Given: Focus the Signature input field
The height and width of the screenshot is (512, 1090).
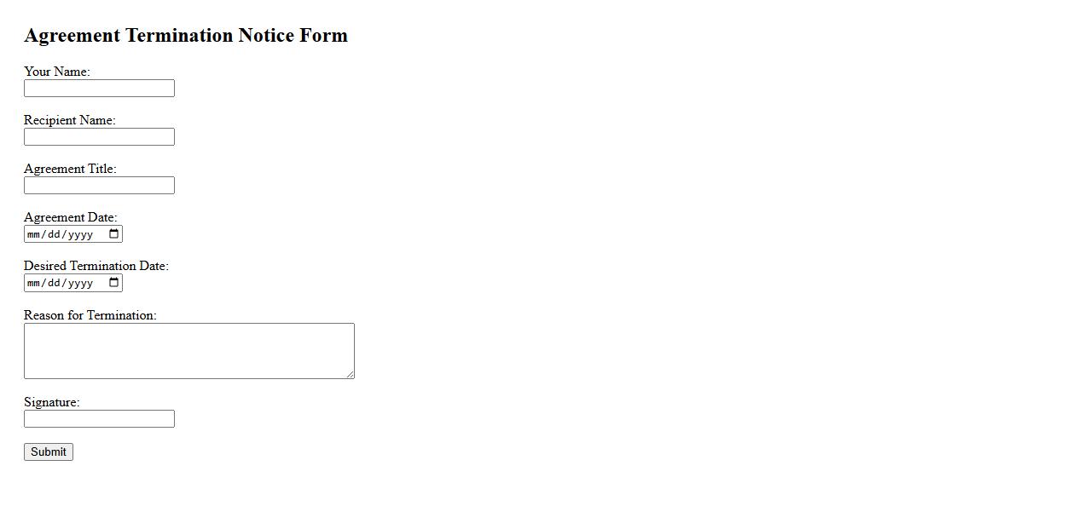Looking at the screenshot, I should [99, 419].
